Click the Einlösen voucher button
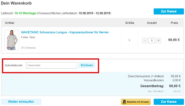The width and height of the screenshot is (185, 106). point(87,65)
